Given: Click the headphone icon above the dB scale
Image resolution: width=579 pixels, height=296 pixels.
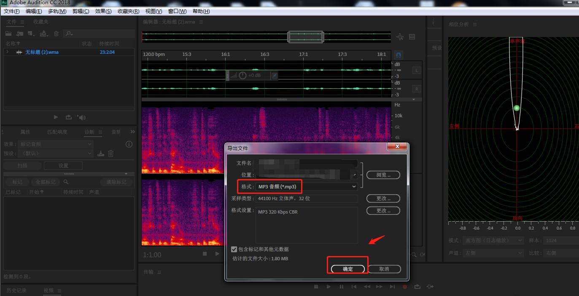Looking at the screenshot, I should coord(398,55).
